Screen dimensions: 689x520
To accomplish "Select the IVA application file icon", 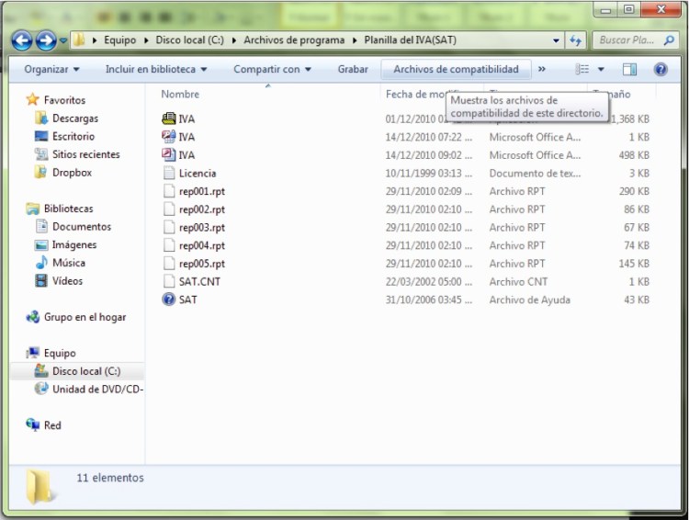I will (x=168, y=119).
